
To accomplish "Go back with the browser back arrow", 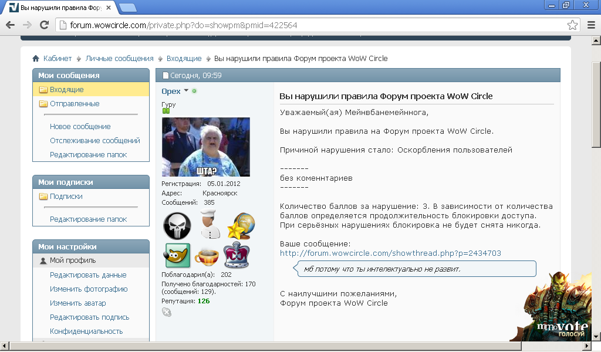I will [11, 25].
